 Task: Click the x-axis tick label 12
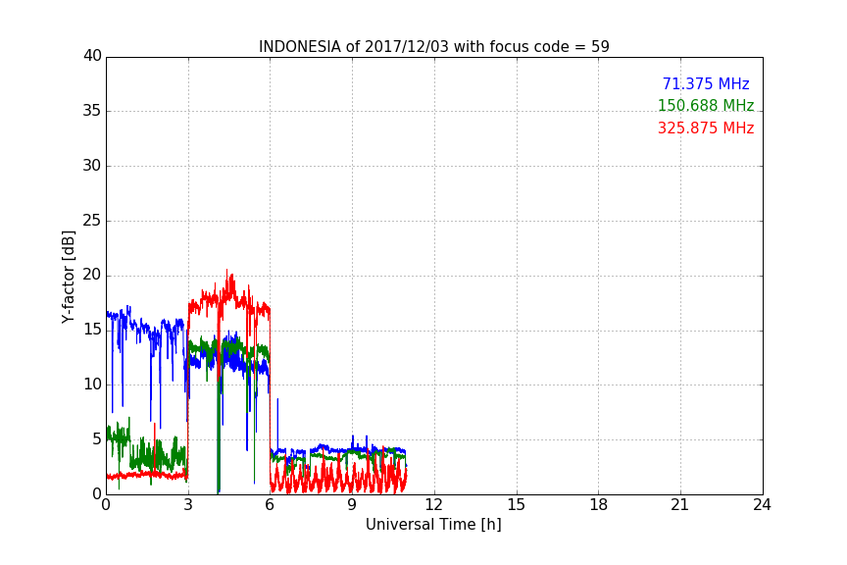point(433,505)
